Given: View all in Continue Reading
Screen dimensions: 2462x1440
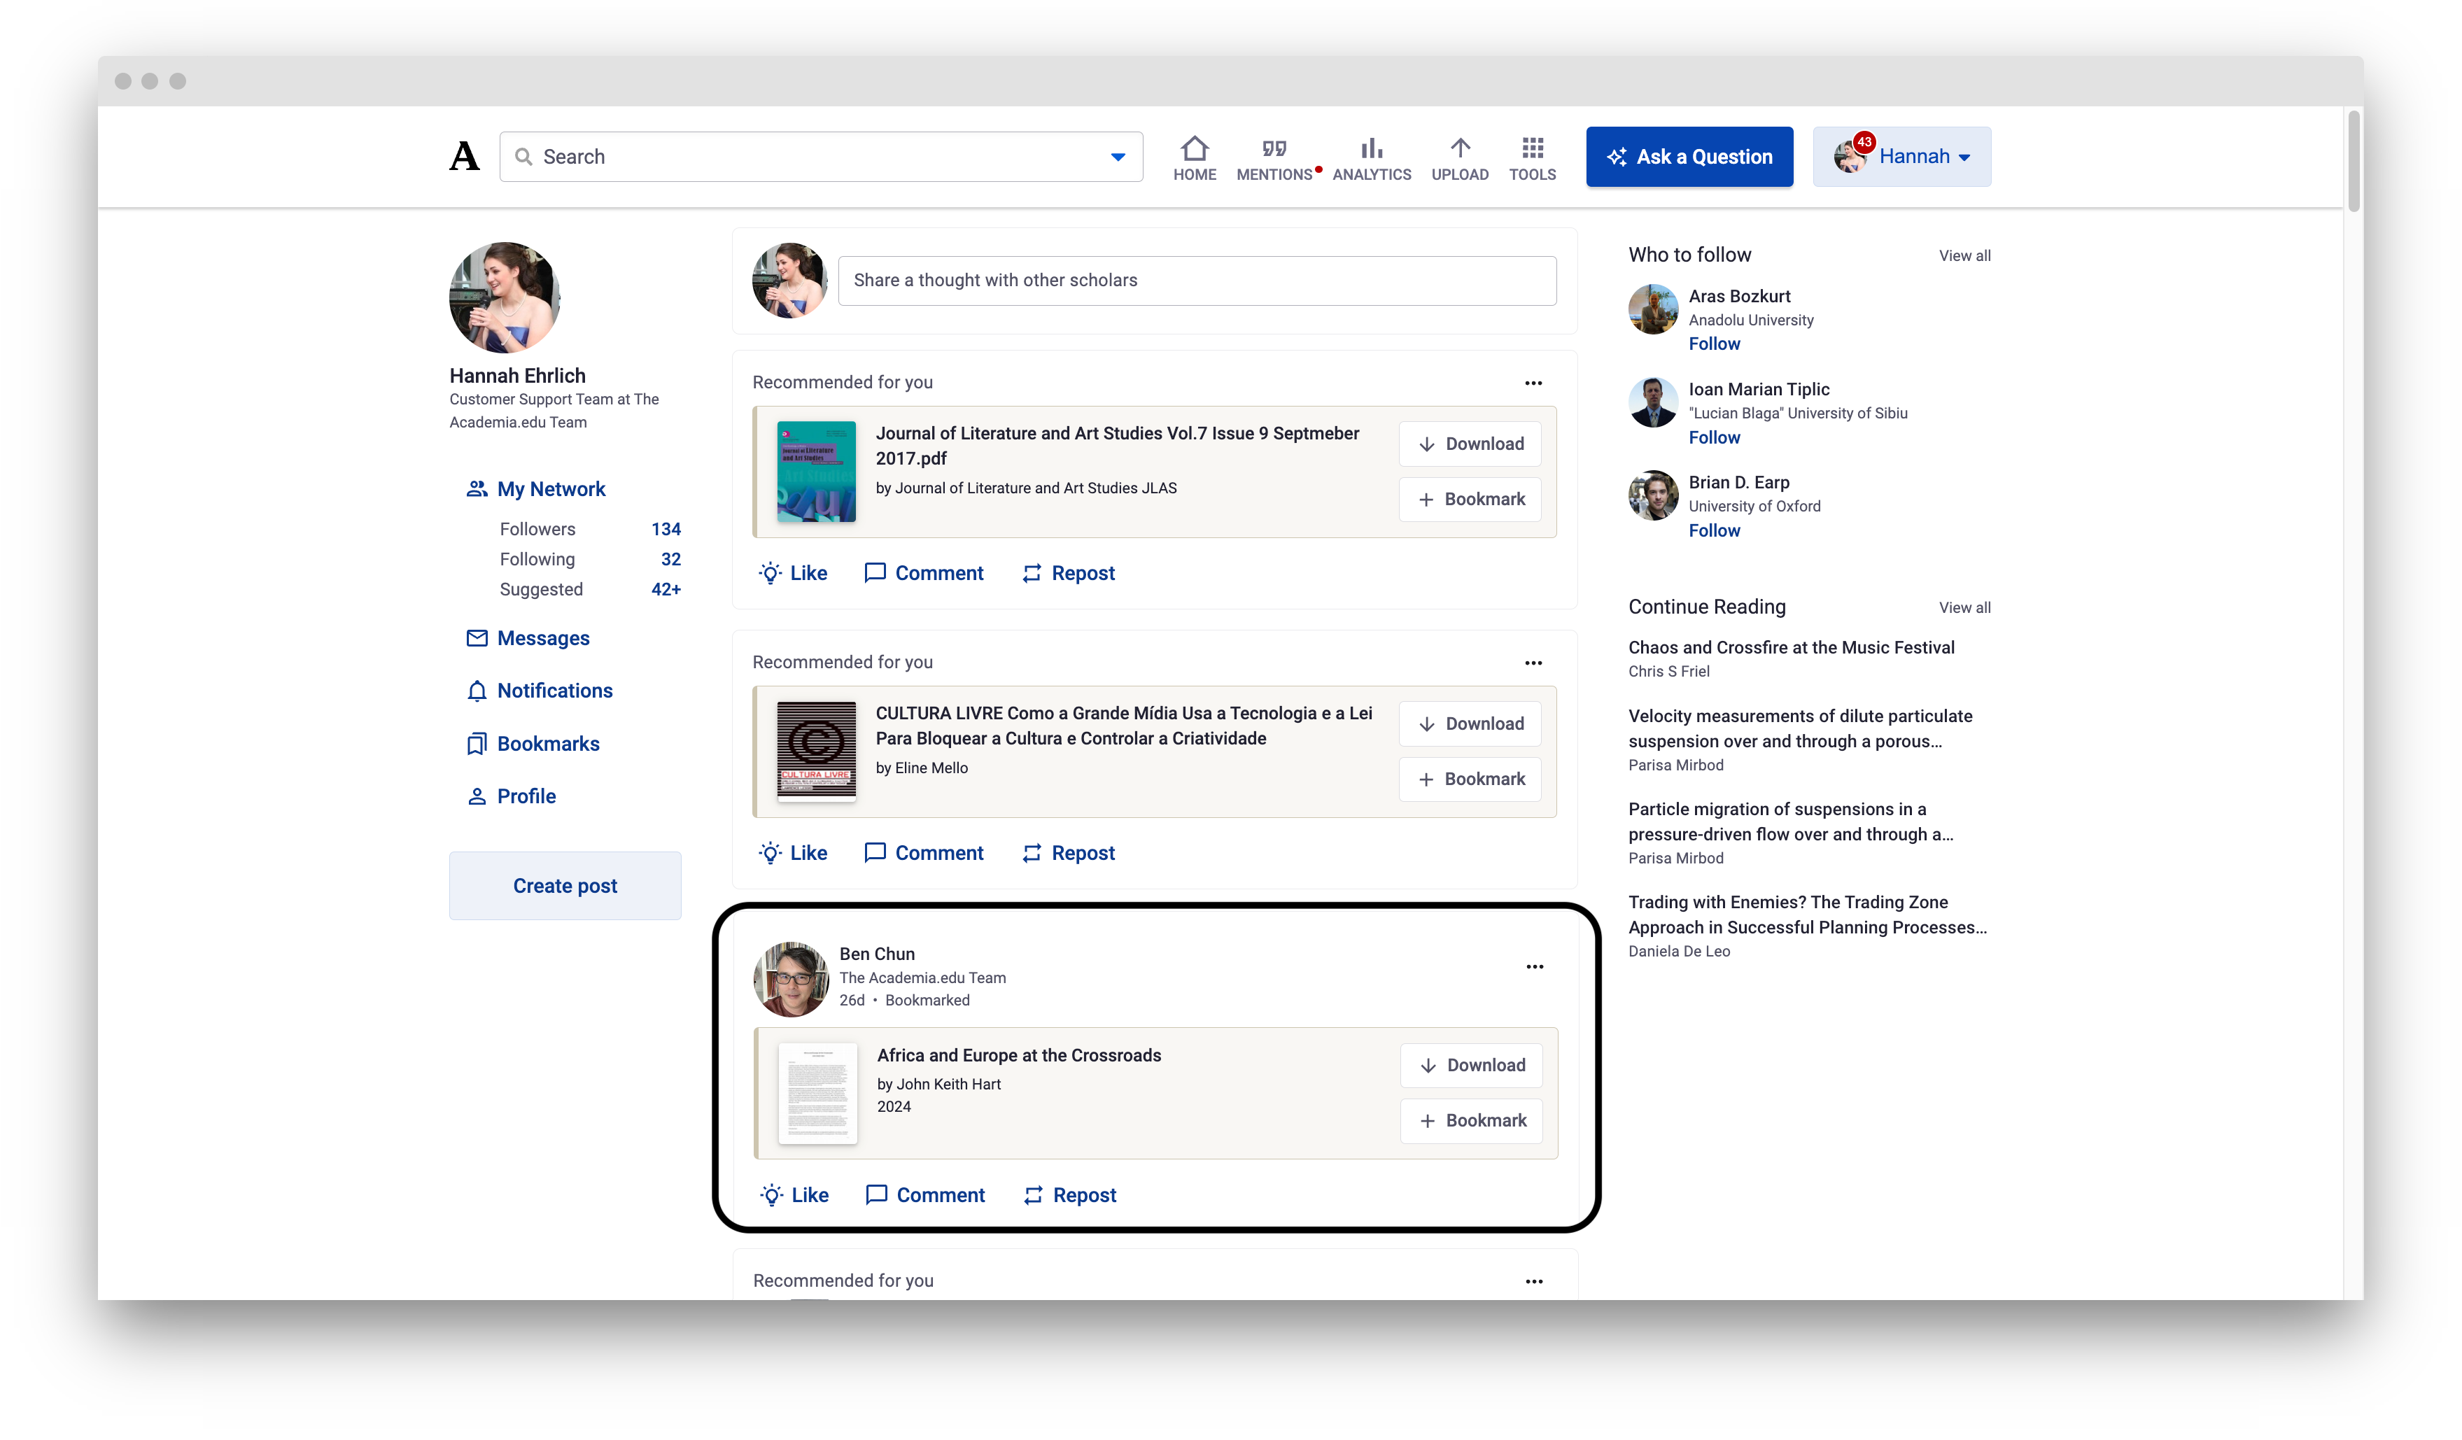Looking at the screenshot, I should coord(1964,607).
